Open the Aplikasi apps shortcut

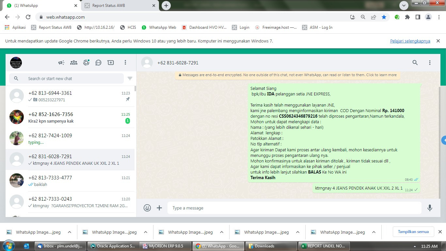(15, 27)
